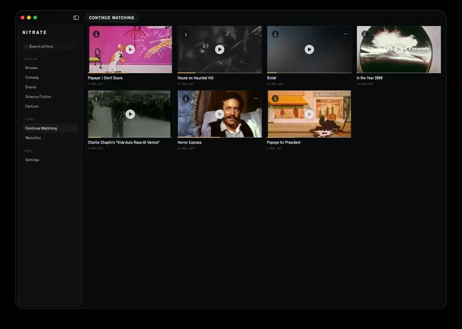The height and width of the screenshot is (329, 462).
Task: Resume In the Year 2889
Action: point(398,50)
